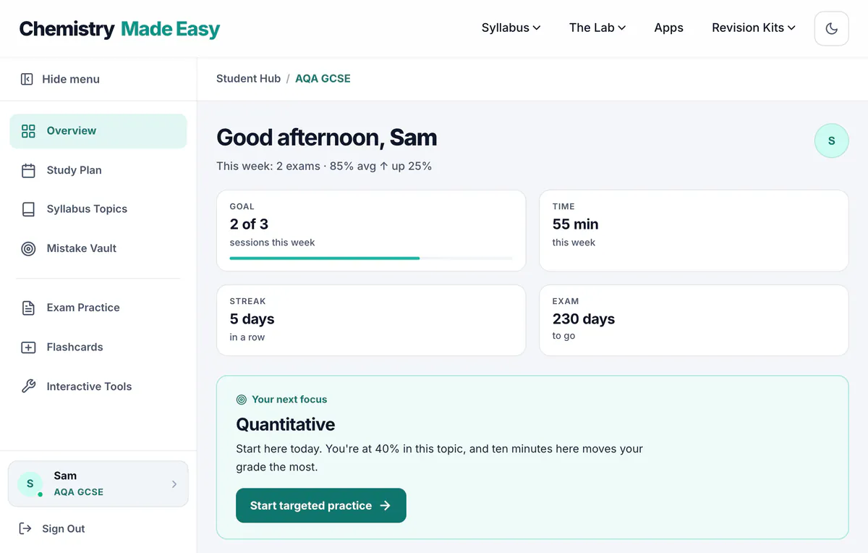Click the Start here today description text
This screenshot has height=553, width=868.
(x=439, y=457)
